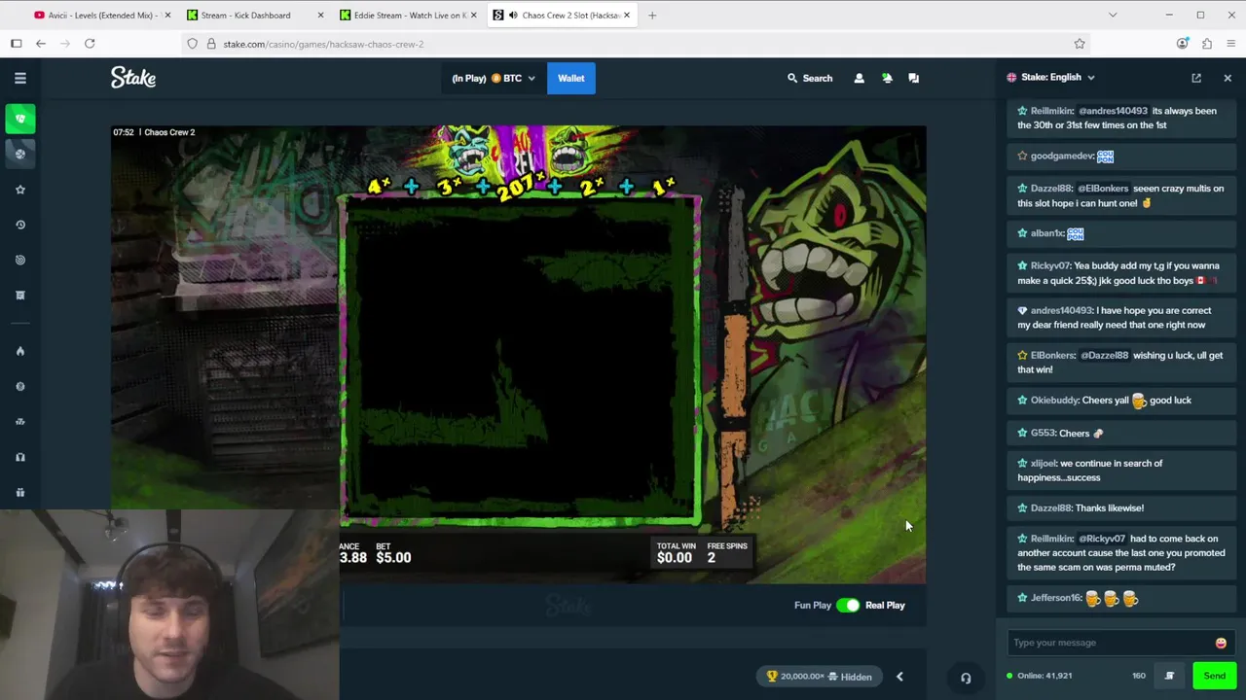The height and width of the screenshot is (700, 1246).
Task: Open the My Bets receipt icon in sidebar
Action: tap(20, 295)
